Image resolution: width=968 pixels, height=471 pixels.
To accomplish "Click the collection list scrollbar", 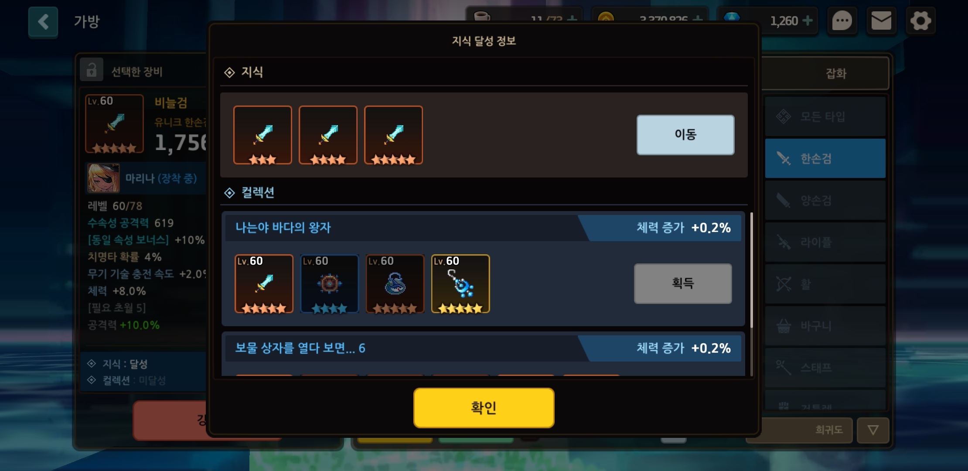I will [x=752, y=270].
